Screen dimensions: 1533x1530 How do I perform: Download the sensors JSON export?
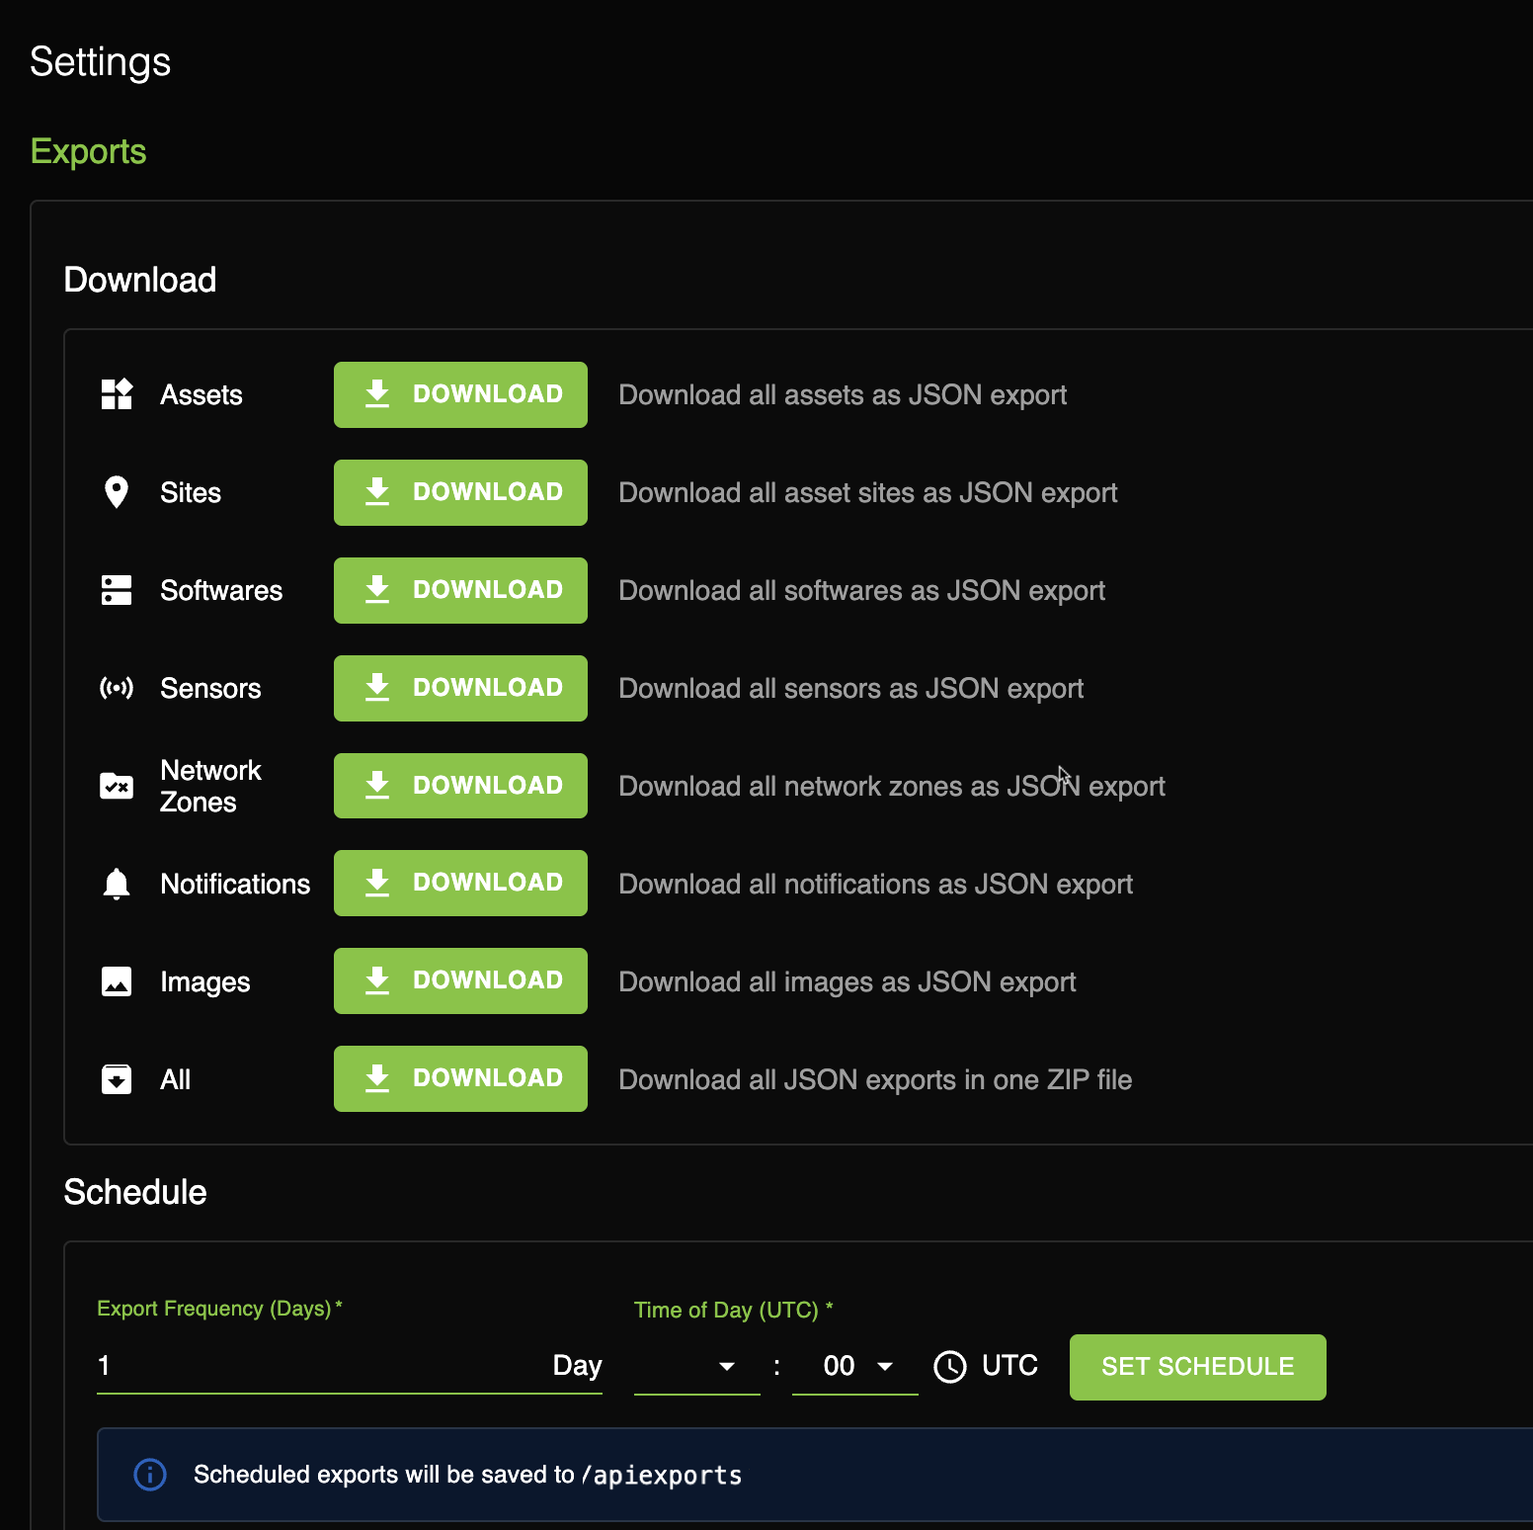[460, 688]
